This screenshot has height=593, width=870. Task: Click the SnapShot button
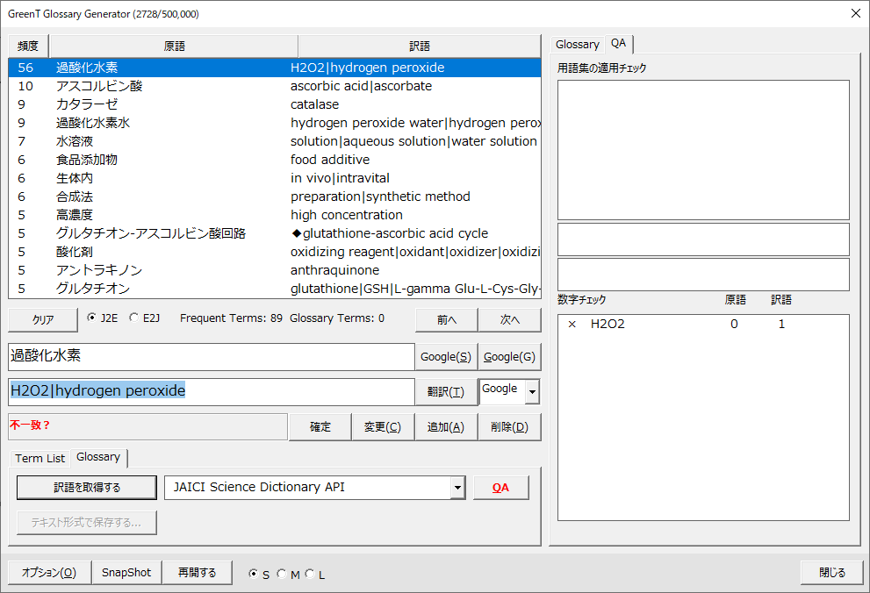click(126, 573)
